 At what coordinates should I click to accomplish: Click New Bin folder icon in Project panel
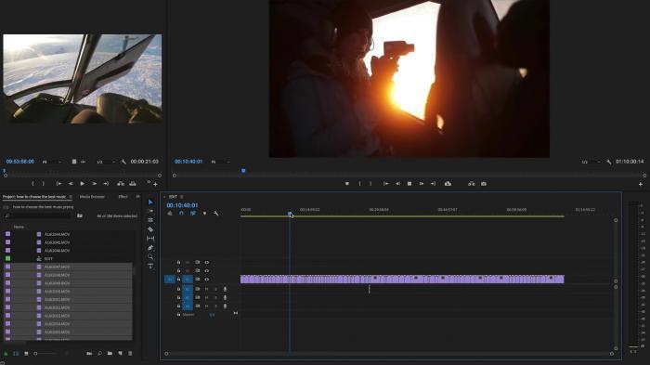point(110,353)
